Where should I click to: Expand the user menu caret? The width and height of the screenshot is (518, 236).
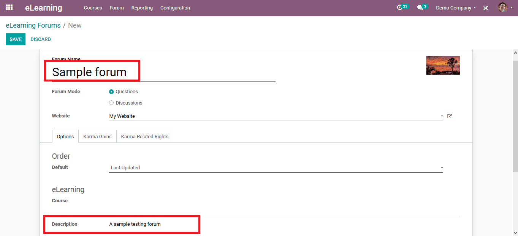point(512,8)
